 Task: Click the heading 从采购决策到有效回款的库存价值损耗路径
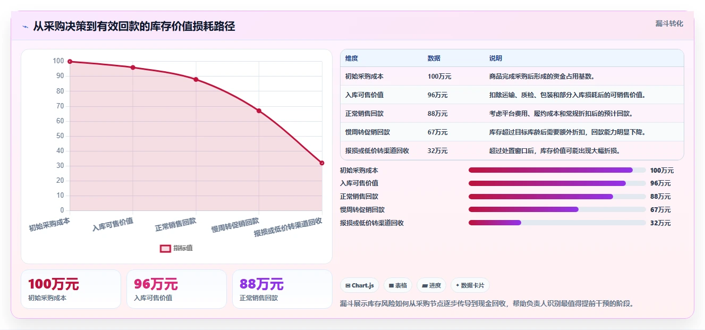[134, 26]
